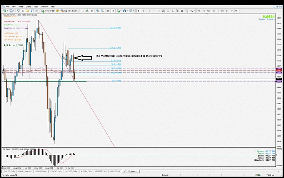284x178 pixels.
Task: Open the View menu
Action: click(14, 7)
